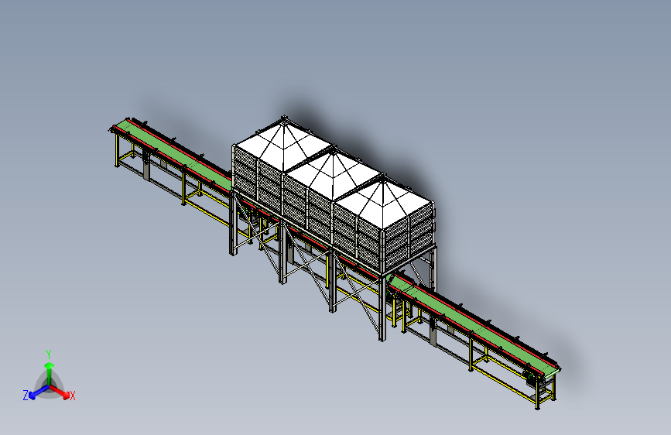The height and width of the screenshot is (435, 671).
Task: Select the third pyramid hopper top nearest the motor end
Action: tap(383, 204)
